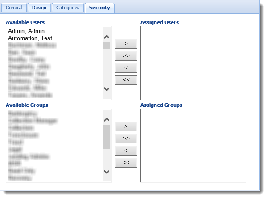The image size is (267, 198).
Task: Select the Security tab
Action: pyautogui.click(x=99, y=8)
